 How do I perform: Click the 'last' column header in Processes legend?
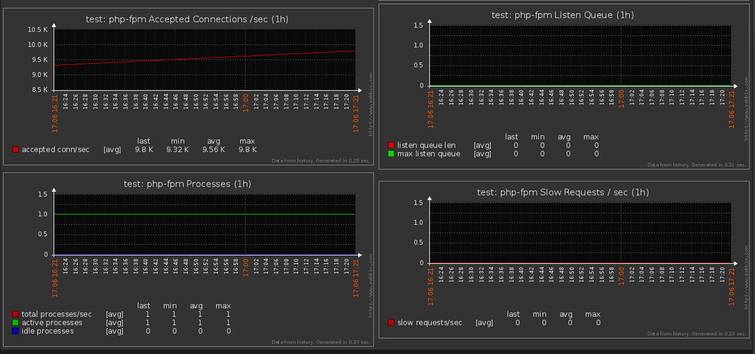coord(143,306)
